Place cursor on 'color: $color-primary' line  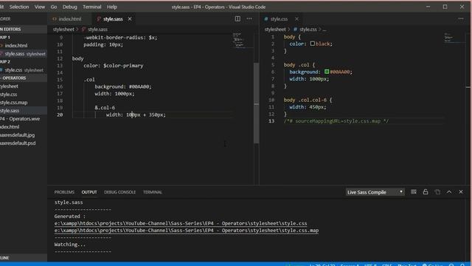(x=113, y=66)
